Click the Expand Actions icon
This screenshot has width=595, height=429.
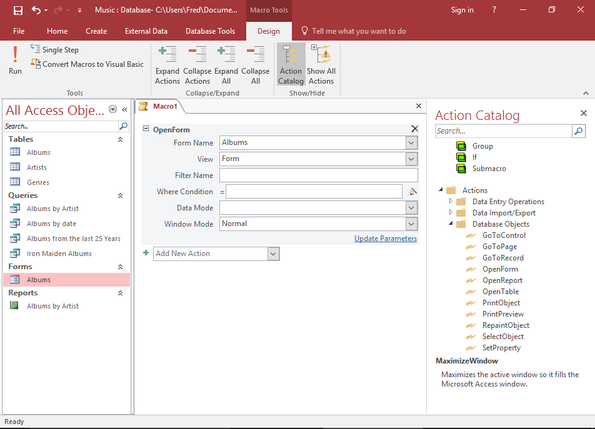point(167,65)
